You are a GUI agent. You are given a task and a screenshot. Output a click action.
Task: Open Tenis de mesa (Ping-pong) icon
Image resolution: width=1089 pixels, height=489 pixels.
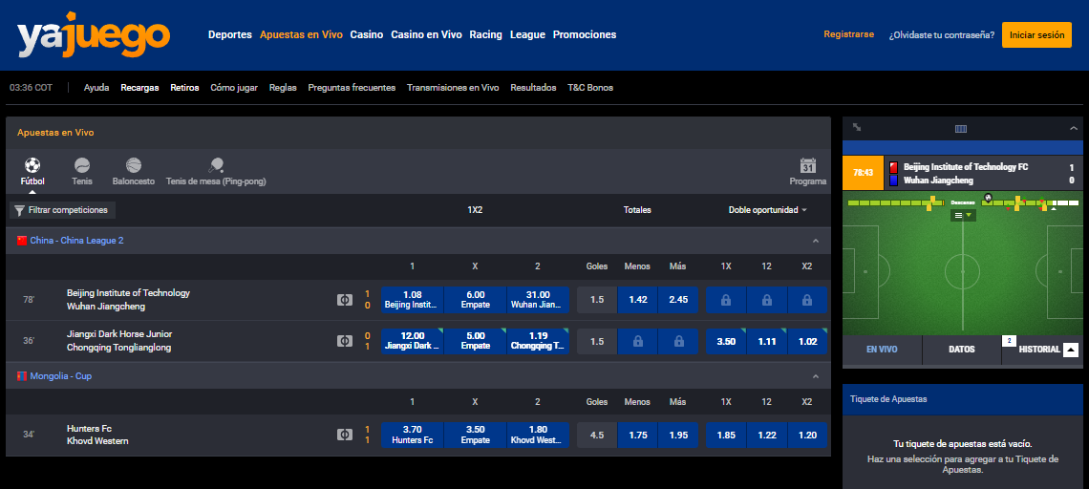[x=216, y=166]
